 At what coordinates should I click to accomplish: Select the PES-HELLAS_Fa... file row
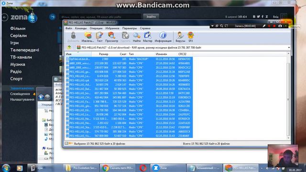tap(129, 102)
